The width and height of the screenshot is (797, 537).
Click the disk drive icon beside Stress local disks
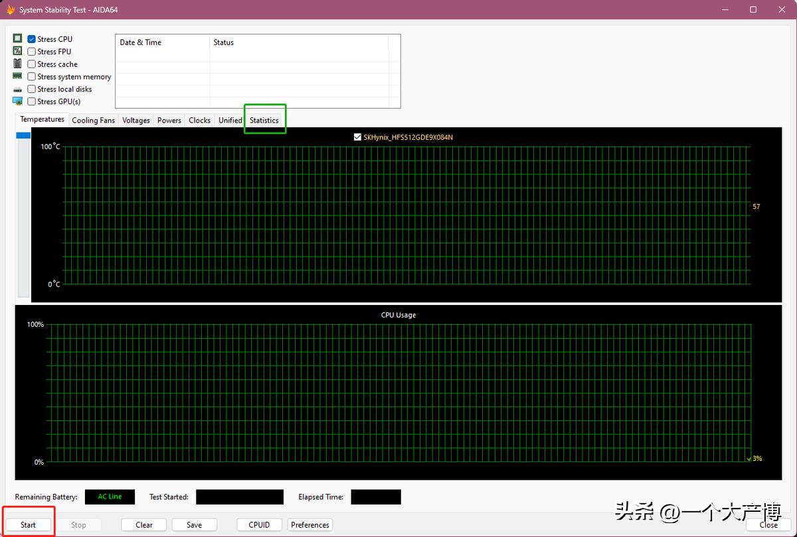point(16,89)
